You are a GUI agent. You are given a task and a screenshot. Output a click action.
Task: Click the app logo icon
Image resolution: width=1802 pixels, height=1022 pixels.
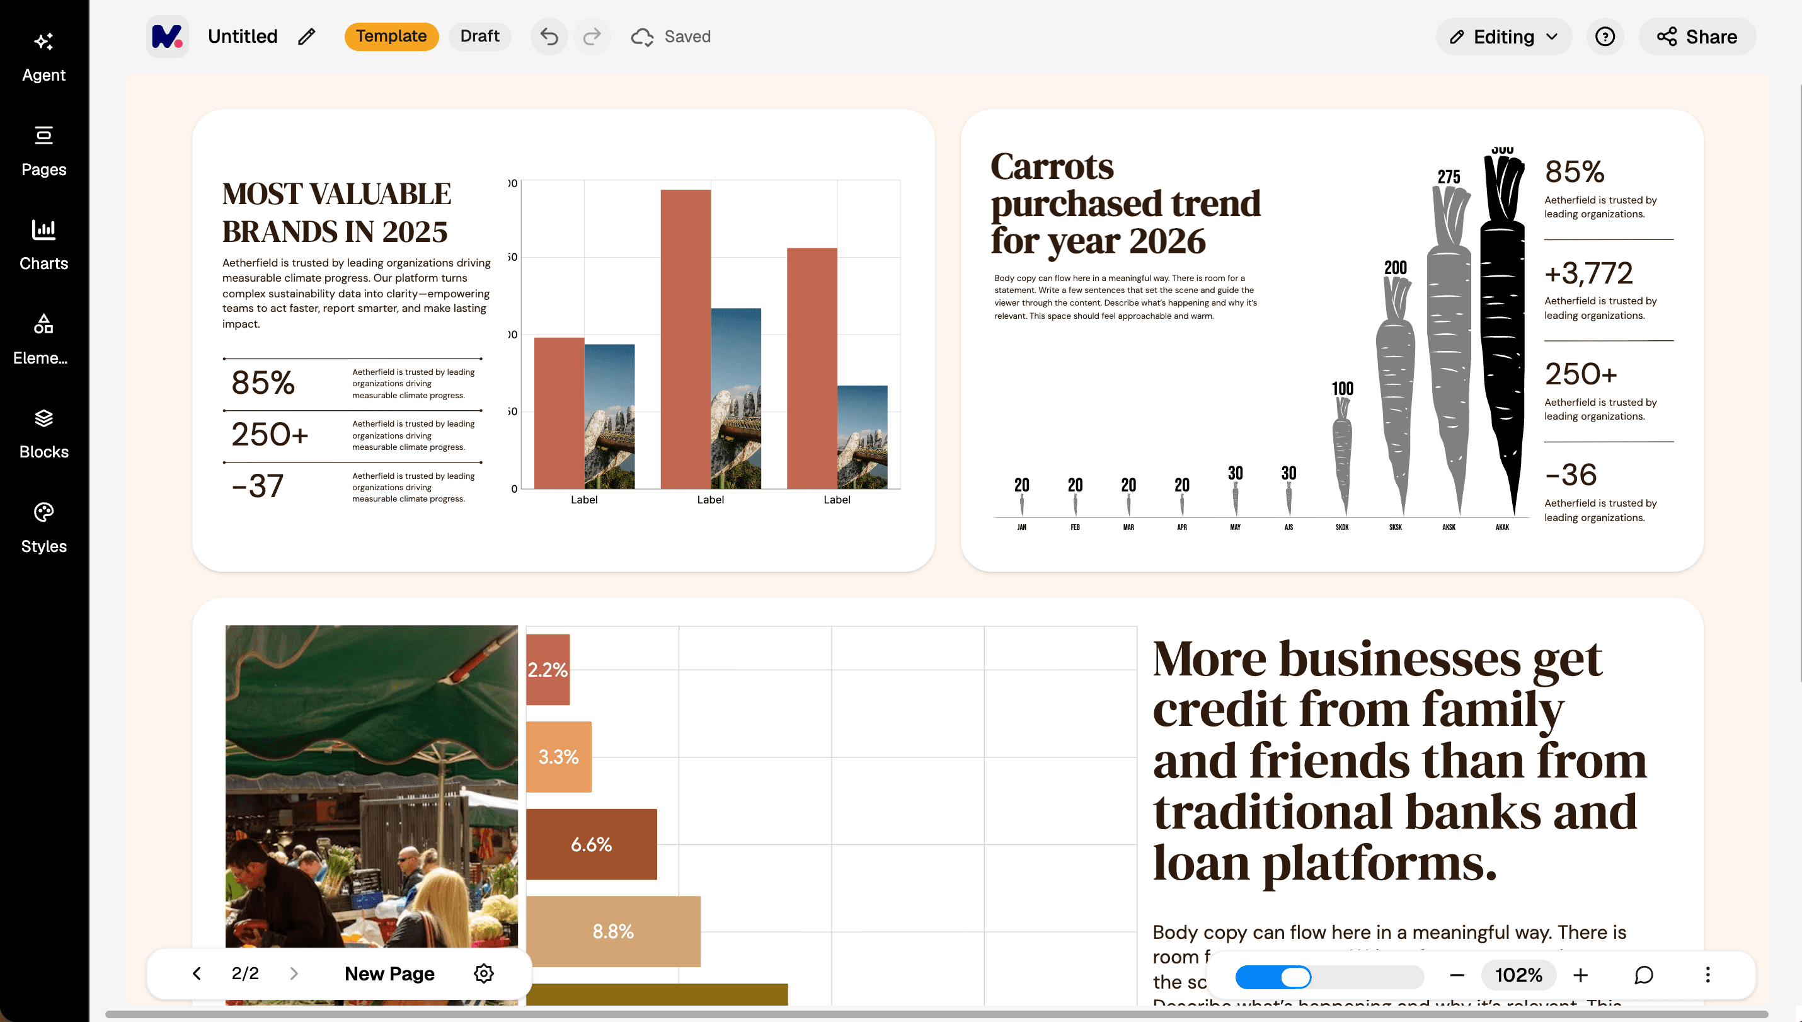pyautogui.click(x=167, y=37)
